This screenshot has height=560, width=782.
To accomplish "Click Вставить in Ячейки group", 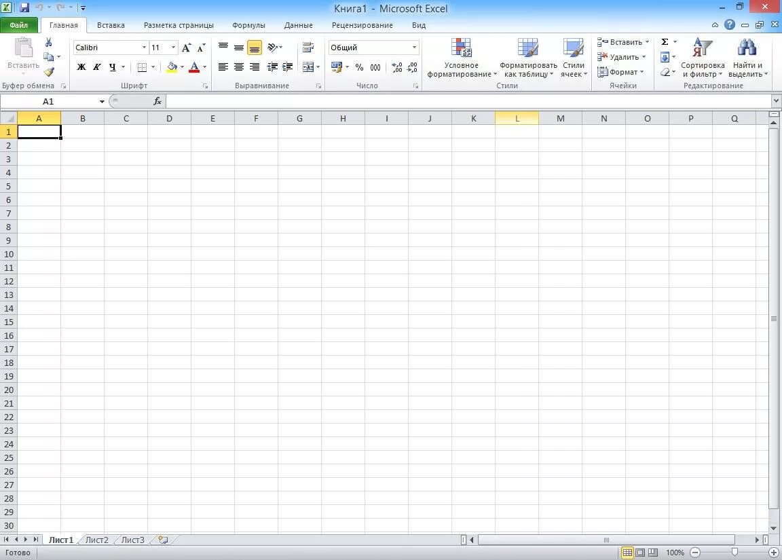I will pos(623,42).
